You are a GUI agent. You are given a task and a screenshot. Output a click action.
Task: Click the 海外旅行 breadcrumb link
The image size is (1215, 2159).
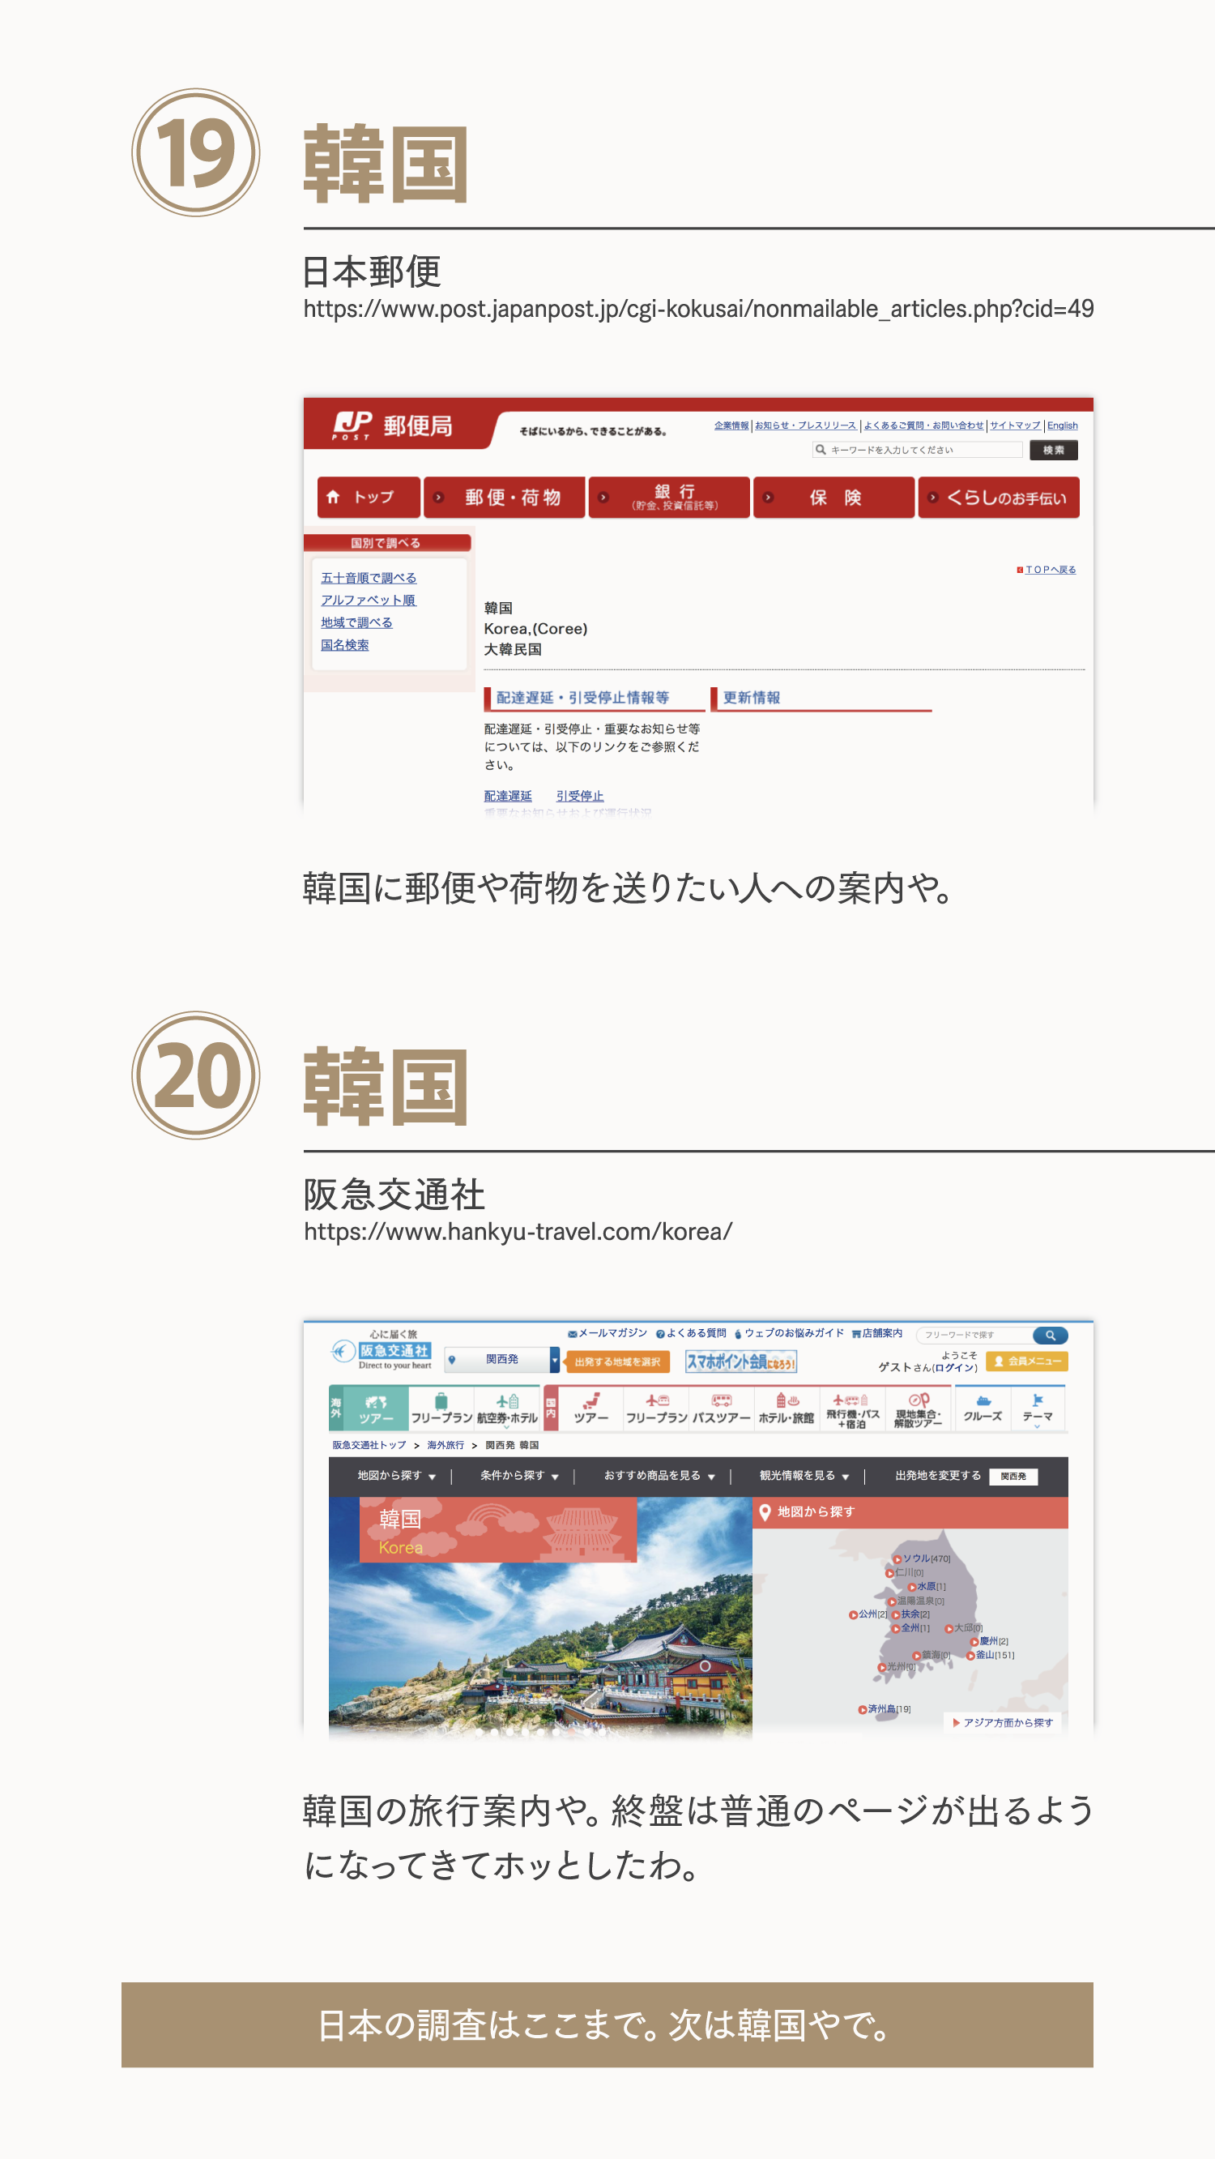[x=446, y=1446]
